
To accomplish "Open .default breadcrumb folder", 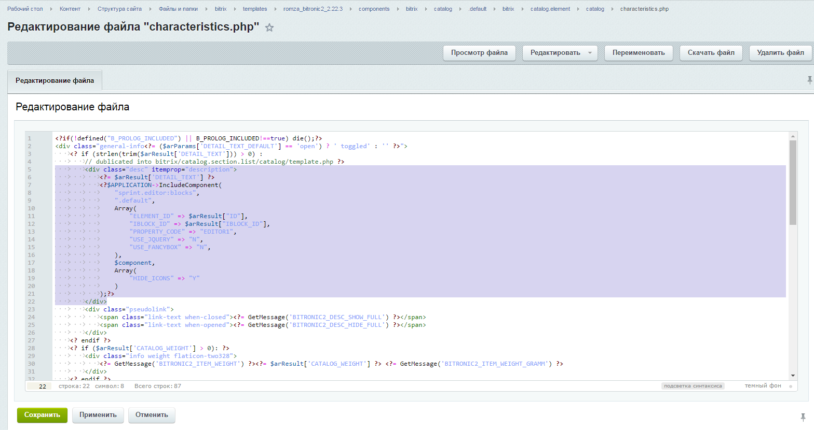I will (477, 9).
